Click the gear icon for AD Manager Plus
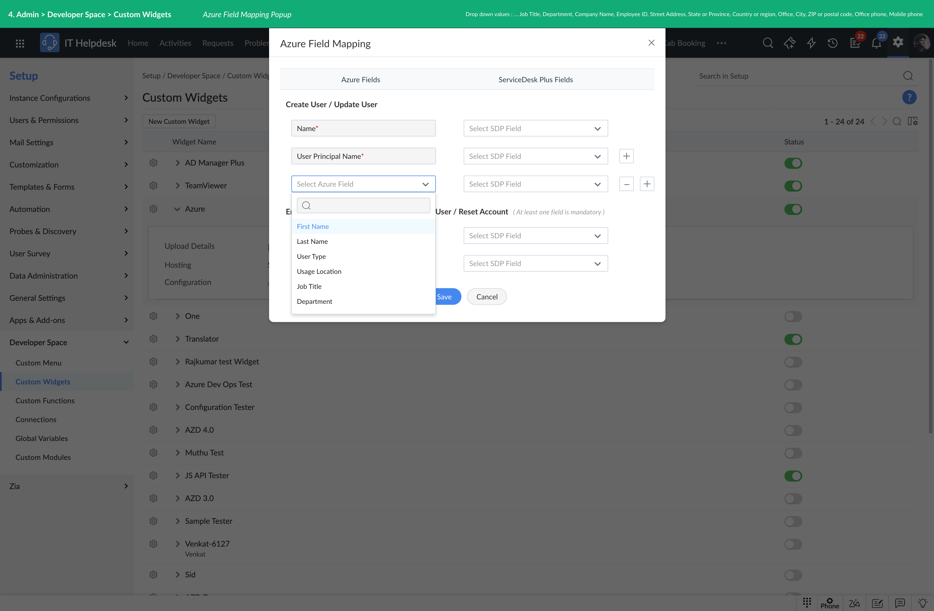 pos(153,163)
